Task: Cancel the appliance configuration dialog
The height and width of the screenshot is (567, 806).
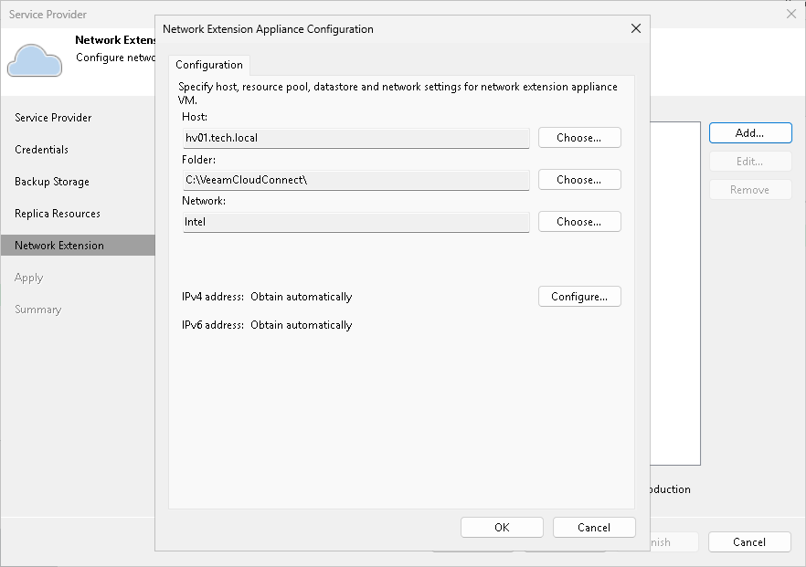Action: [594, 527]
